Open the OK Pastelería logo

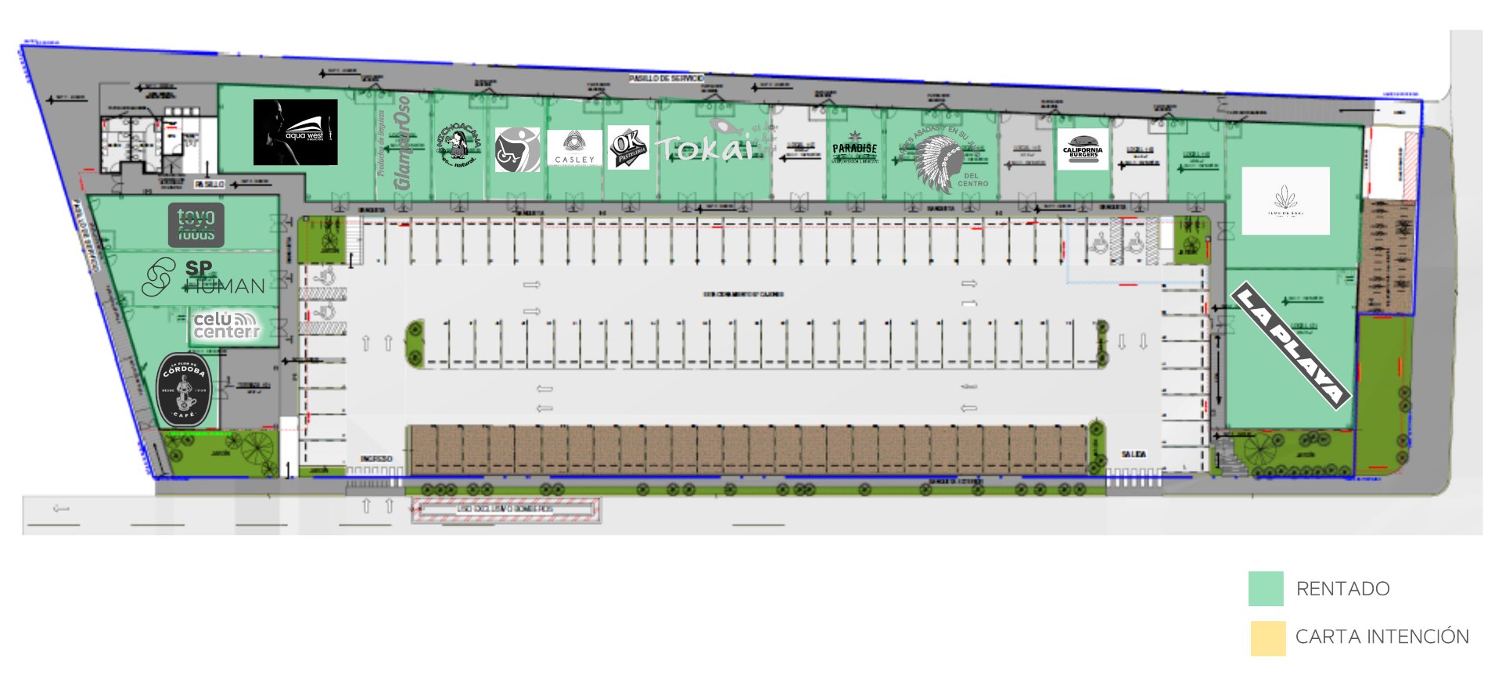point(629,148)
